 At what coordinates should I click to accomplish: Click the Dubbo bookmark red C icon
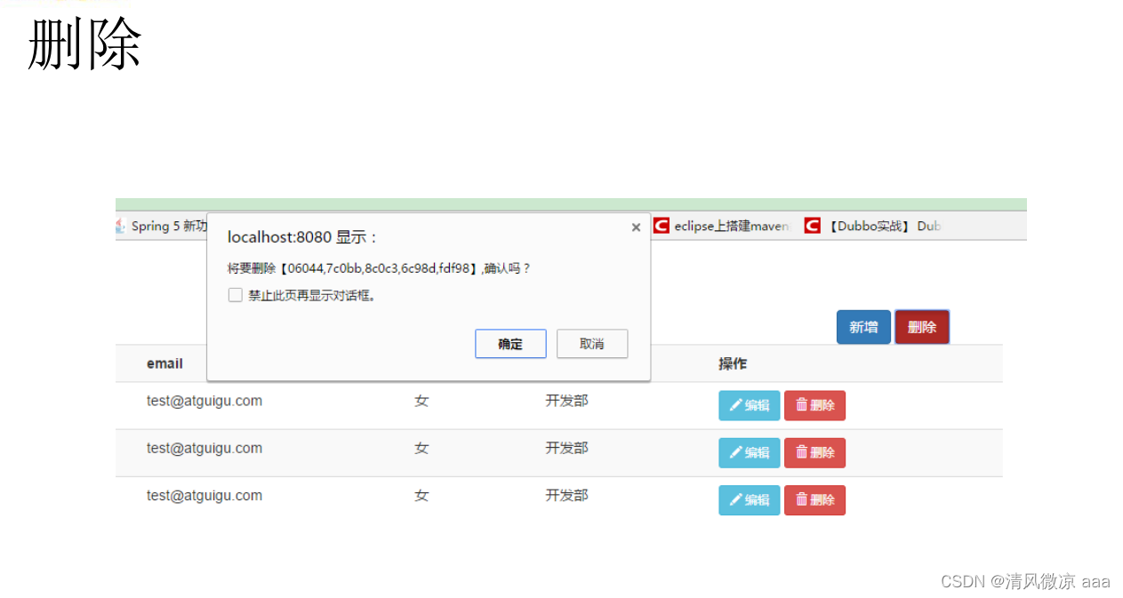pos(813,226)
